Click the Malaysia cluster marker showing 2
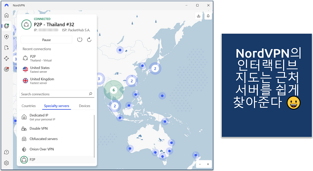Image resolution: width=313 pixels, height=171 pixels. coord(115,106)
